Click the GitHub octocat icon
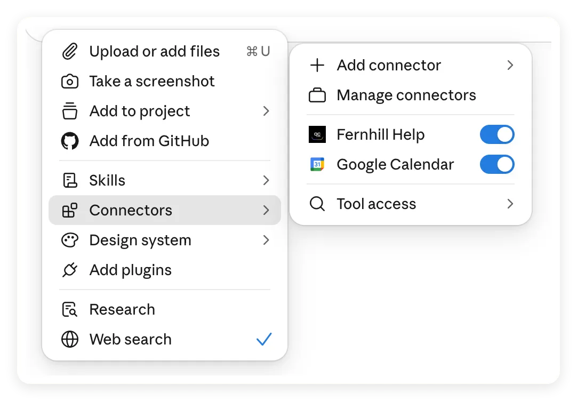Image resolution: width=577 pixels, height=401 pixels. pyautogui.click(x=69, y=141)
